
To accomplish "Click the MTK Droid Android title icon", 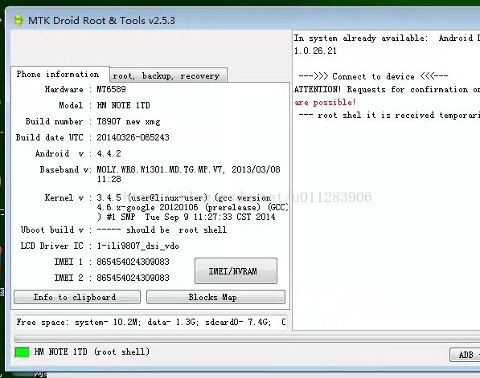I will pyautogui.click(x=18, y=21).
